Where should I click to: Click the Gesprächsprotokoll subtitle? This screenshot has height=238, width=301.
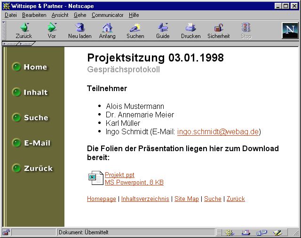123,69
